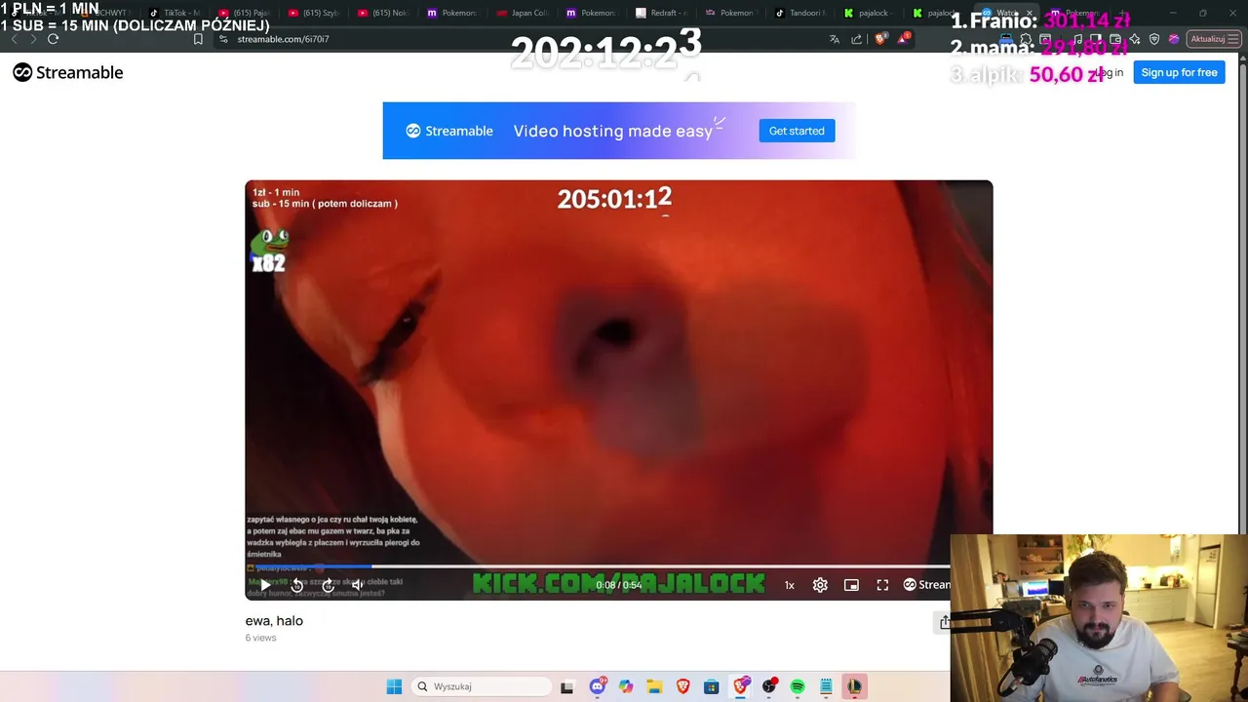
Task: Click the share icon below the video
Action: tap(944, 622)
